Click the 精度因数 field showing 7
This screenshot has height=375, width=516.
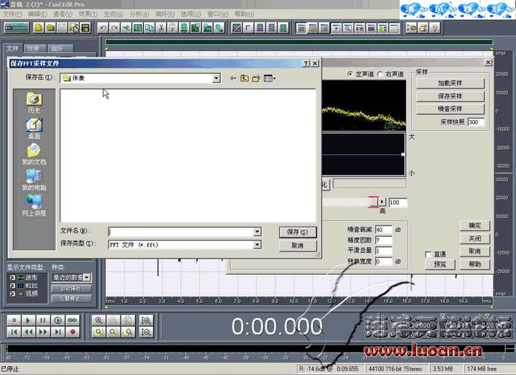coord(384,240)
